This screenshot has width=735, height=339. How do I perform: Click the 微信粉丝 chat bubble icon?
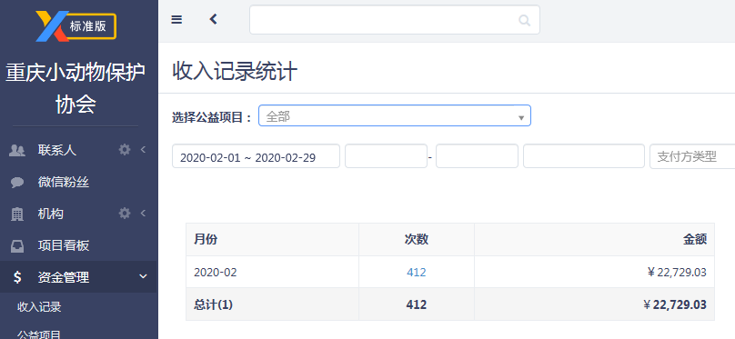pos(17,183)
